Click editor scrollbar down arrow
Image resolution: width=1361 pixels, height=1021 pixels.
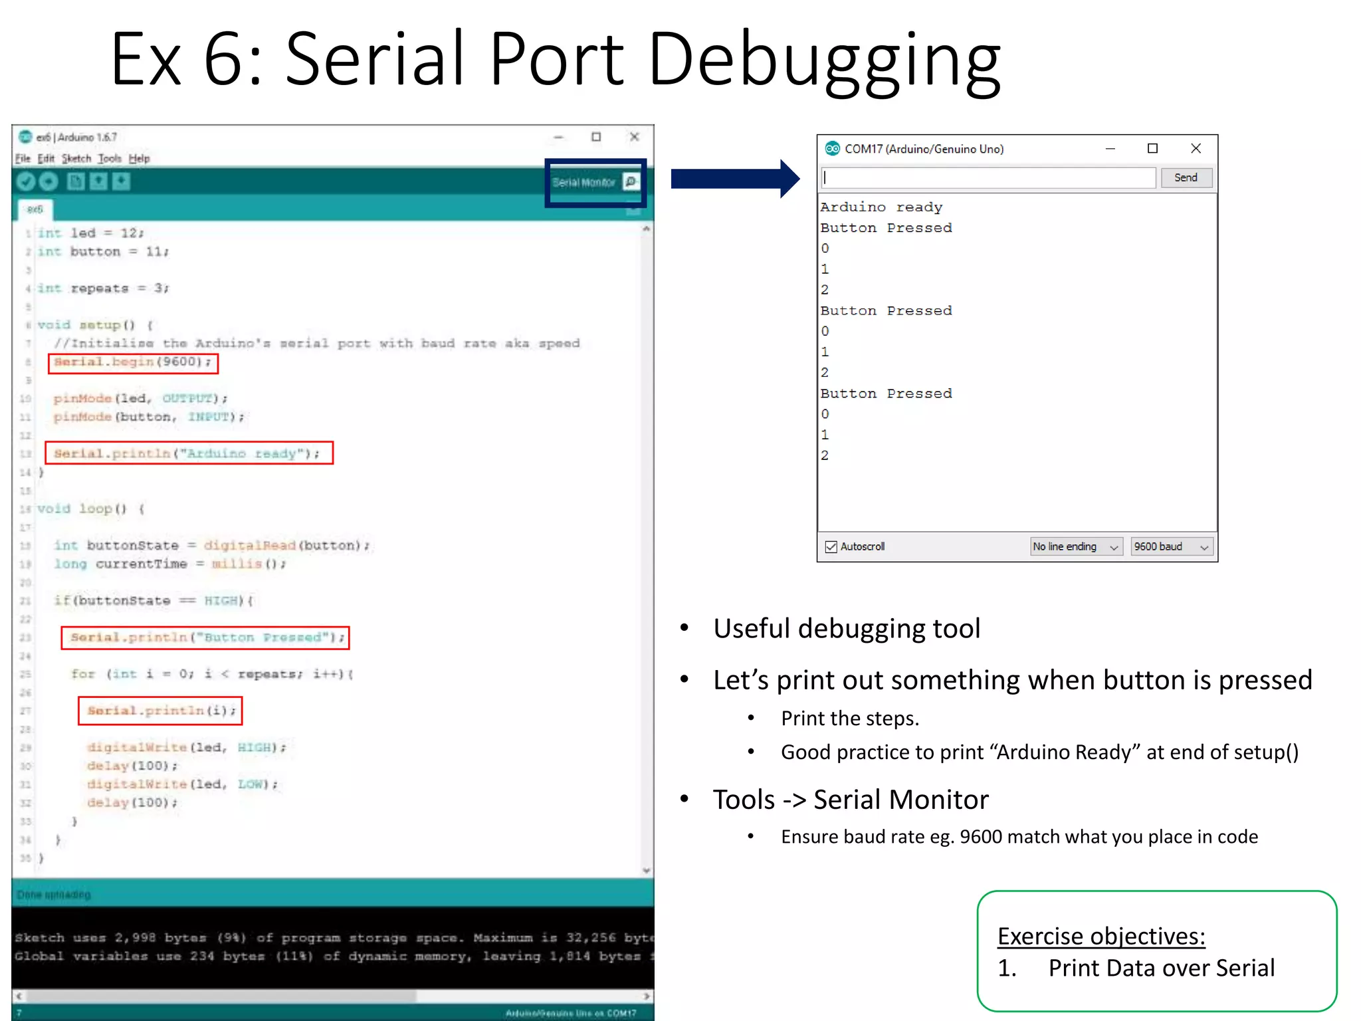point(646,870)
